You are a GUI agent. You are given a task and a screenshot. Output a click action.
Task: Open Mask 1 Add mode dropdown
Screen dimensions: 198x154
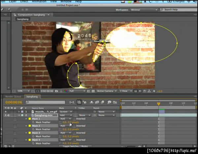(65, 119)
